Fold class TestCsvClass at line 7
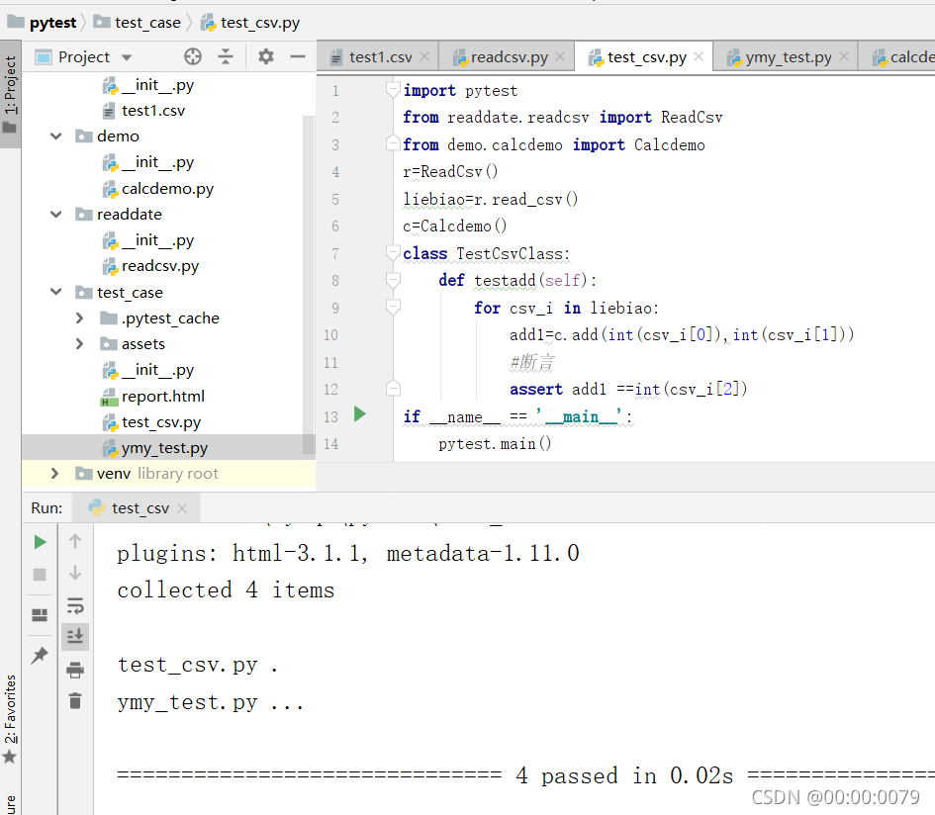The width and height of the screenshot is (935, 815). tap(393, 253)
